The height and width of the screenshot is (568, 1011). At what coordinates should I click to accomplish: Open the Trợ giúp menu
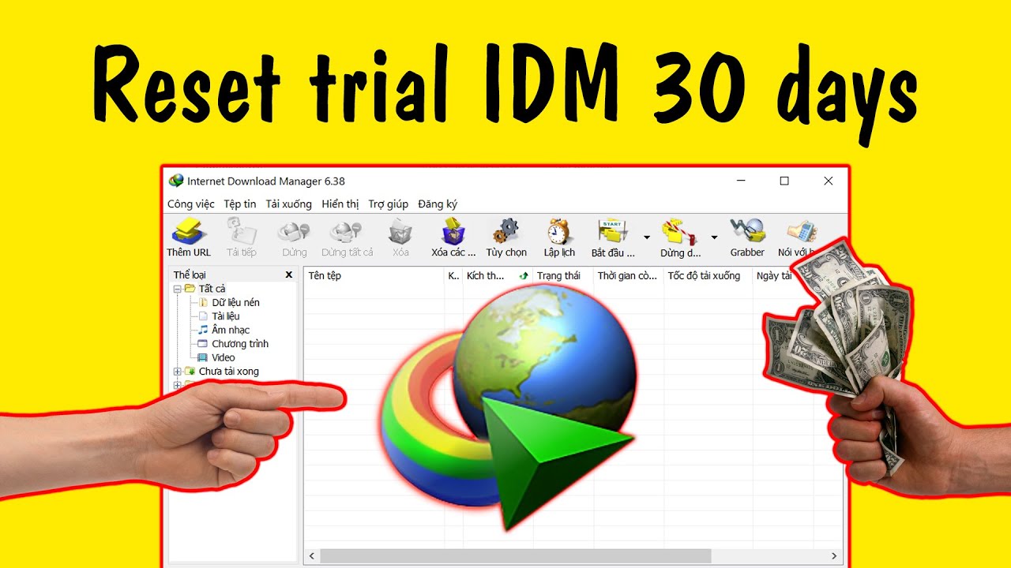click(x=389, y=204)
